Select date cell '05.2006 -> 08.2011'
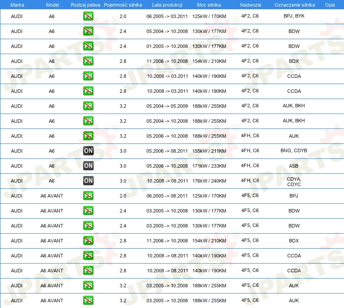The image size is (344, 308). [167, 151]
